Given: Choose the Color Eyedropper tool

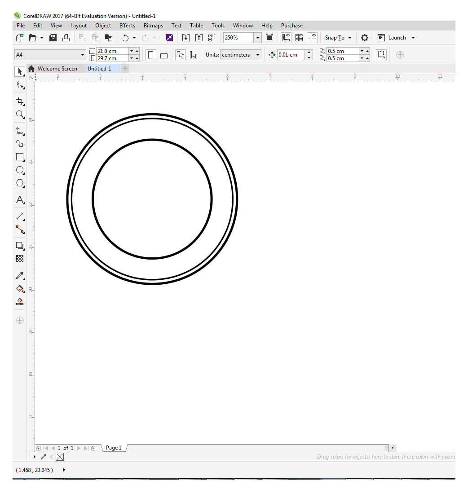Looking at the screenshot, I should [20, 275].
